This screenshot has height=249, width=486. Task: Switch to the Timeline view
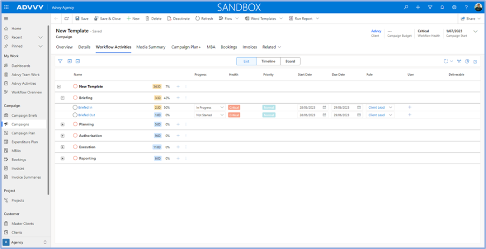268,61
